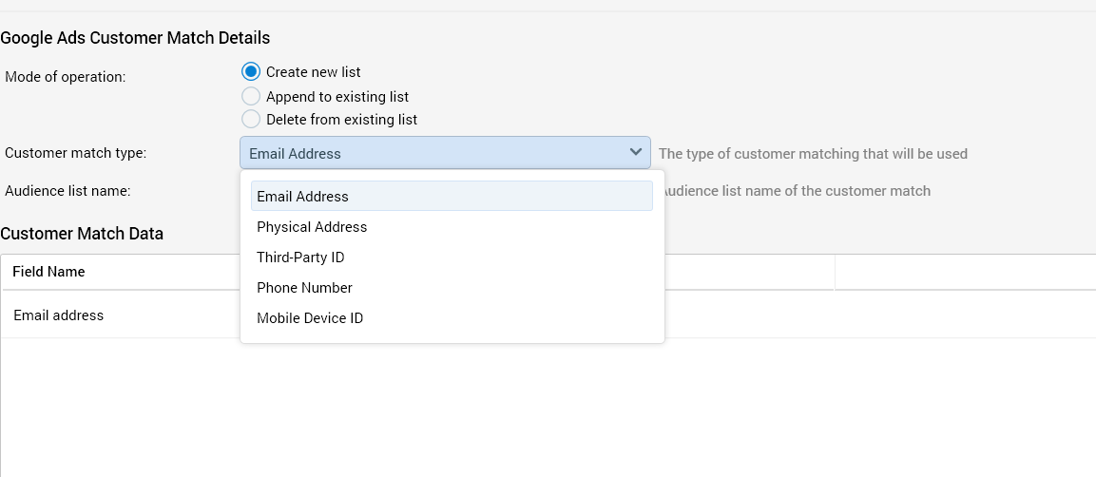The image size is (1096, 477).
Task: Click the Customer match type label
Action: pyautogui.click(x=76, y=153)
